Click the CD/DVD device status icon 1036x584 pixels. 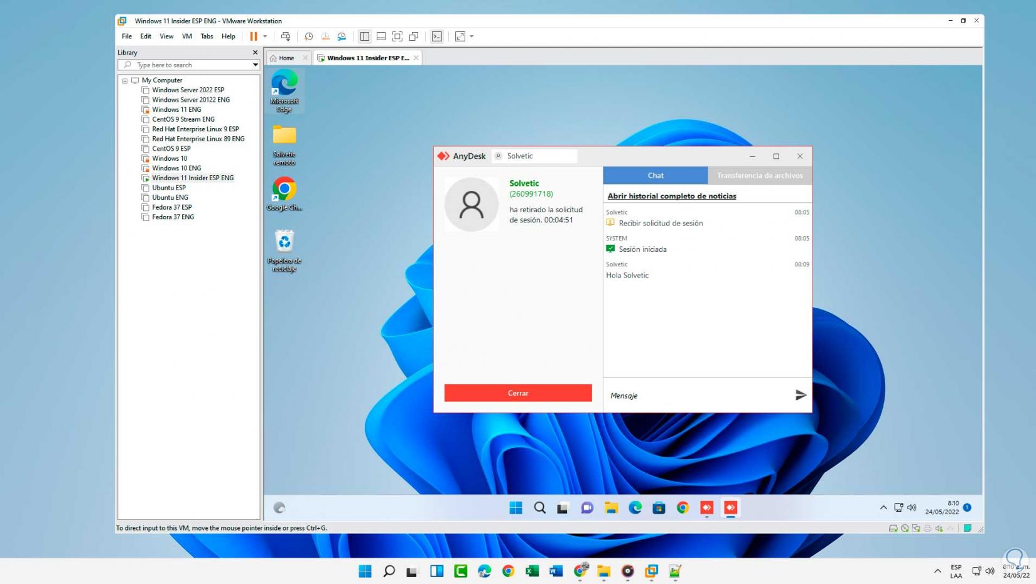[905, 528]
